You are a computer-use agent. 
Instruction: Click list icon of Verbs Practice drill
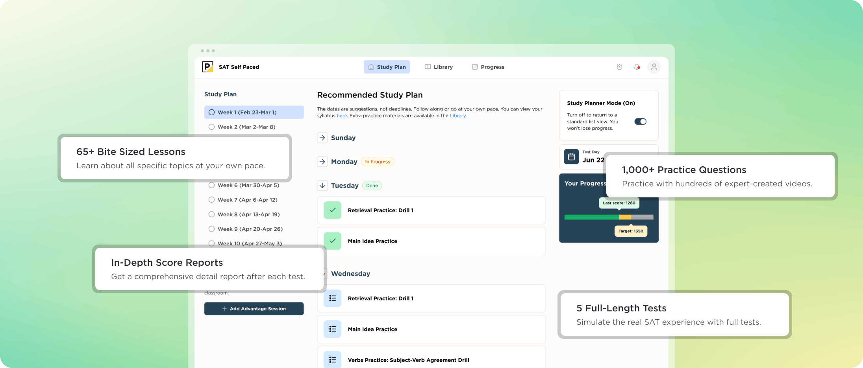[x=332, y=360]
